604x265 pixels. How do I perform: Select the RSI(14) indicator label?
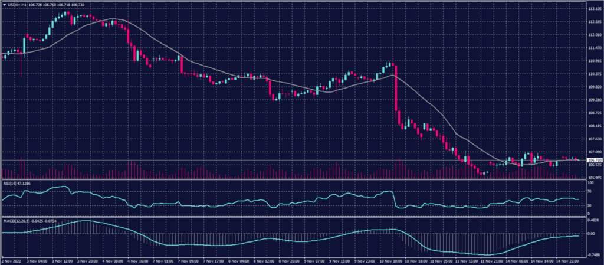(x=11, y=183)
